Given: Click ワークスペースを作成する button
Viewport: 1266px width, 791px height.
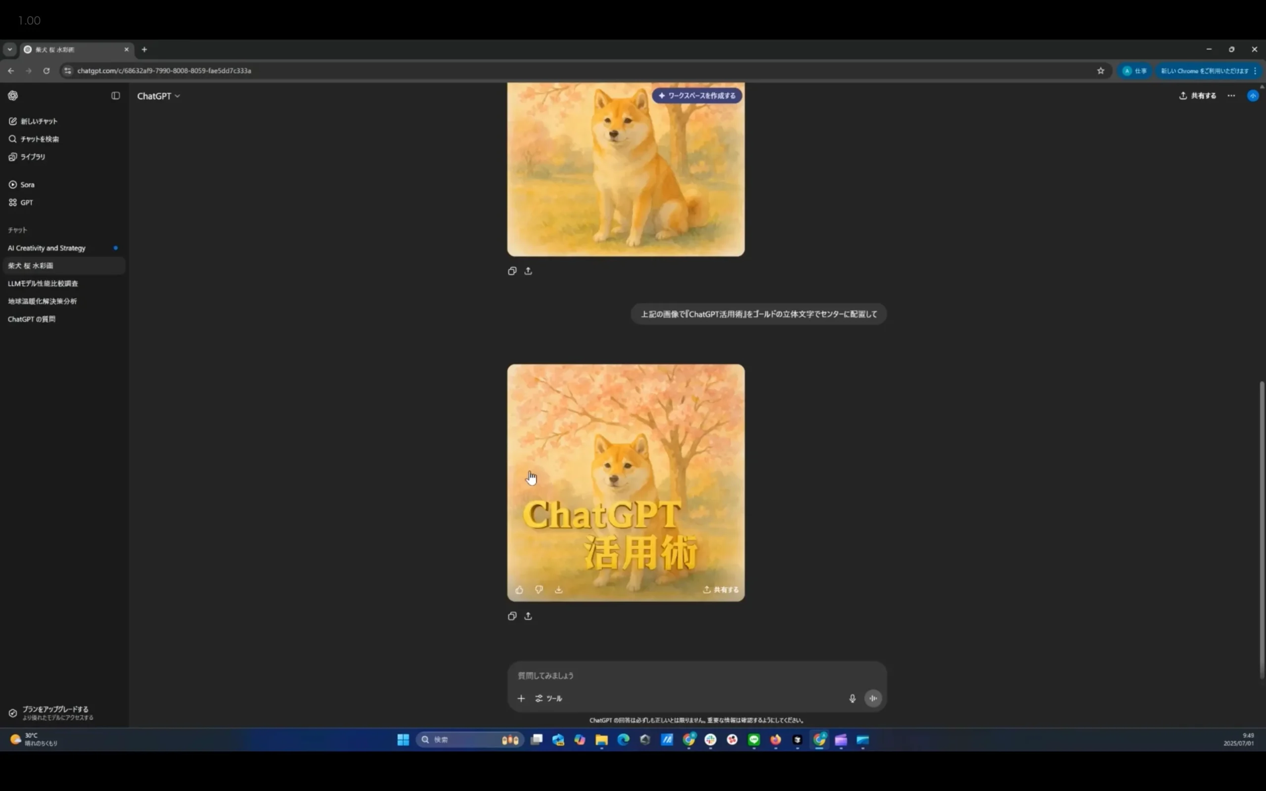Looking at the screenshot, I should point(697,96).
